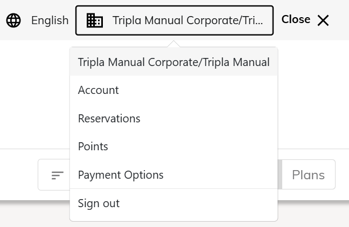Viewport: 349px width, 227px height.
Task: View Points in the account menu
Action: pyautogui.click(x=93, y=147)
